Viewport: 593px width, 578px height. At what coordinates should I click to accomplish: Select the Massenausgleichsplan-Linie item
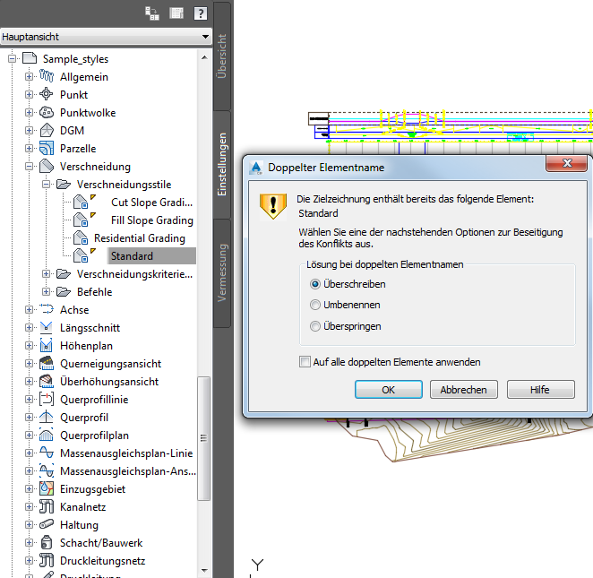coord(126,453)
